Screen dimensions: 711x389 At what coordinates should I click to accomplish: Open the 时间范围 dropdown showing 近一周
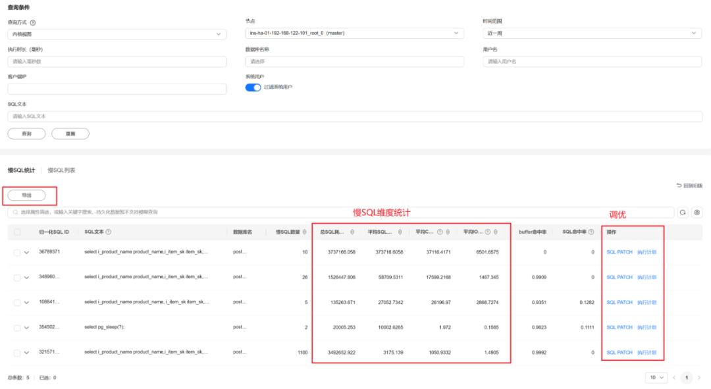point(592,33)
